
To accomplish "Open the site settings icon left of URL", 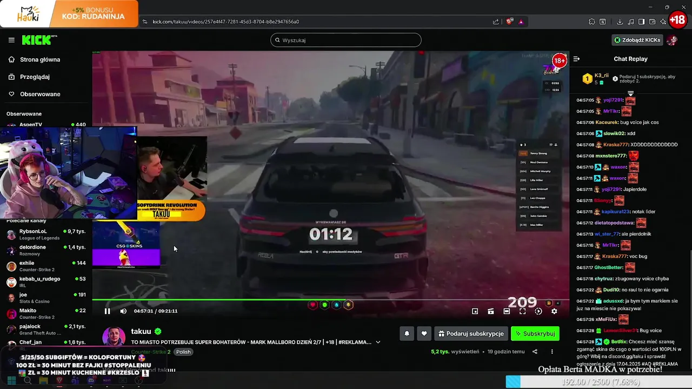I will coord(144,22).
